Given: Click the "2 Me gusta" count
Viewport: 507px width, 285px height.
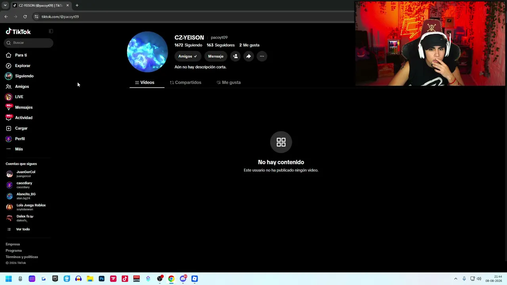Looking at the screenshot, I should [249, 45].
